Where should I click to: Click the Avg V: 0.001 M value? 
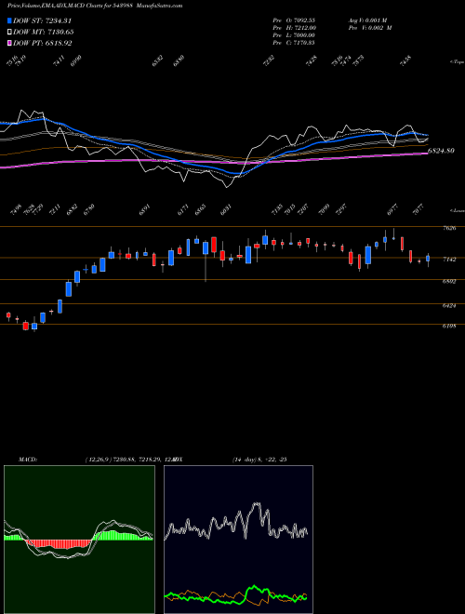pyautogui.click(x=367, y=20)
